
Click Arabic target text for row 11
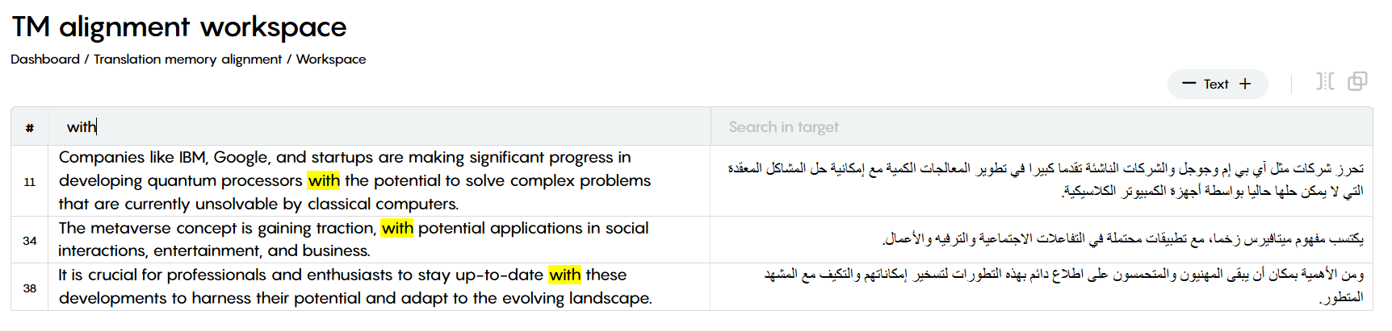click(x=1046, y=180)
